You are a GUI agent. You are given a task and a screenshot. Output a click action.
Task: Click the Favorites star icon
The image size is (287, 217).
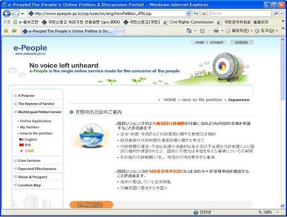(6, 31)
